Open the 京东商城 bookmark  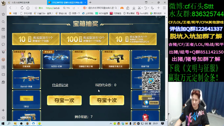pos(129,13)
